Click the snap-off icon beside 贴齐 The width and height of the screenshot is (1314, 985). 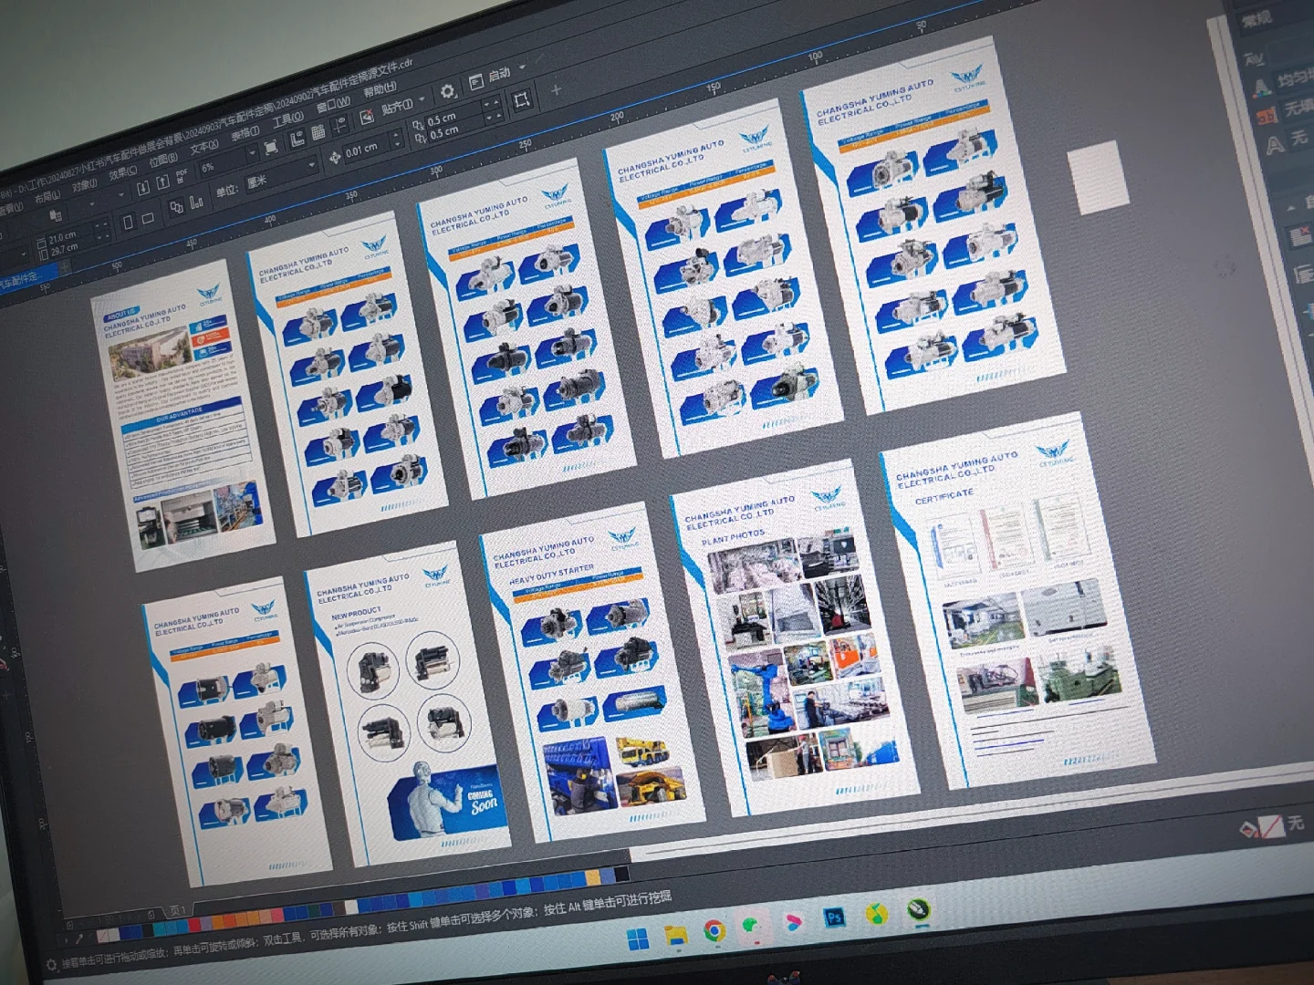pyautogui.click(x=366, y=116)
